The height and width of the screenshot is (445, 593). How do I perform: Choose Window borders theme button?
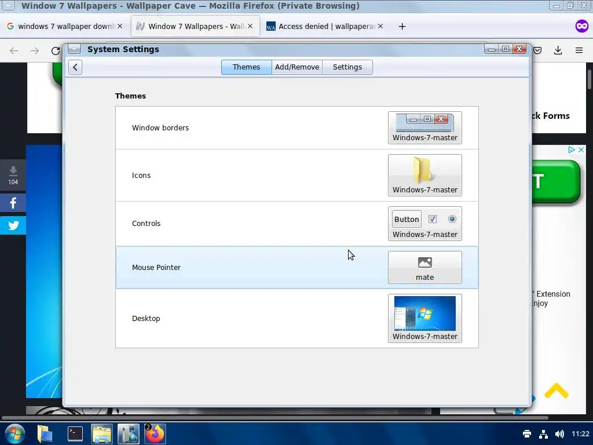(x=424, y=128)
